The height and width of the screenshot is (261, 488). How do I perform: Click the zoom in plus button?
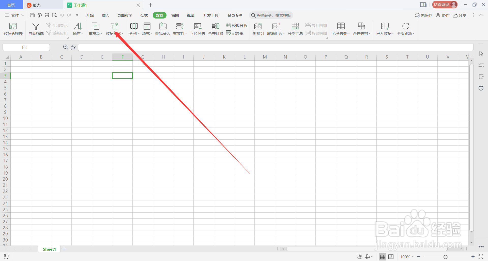point(473,257)
